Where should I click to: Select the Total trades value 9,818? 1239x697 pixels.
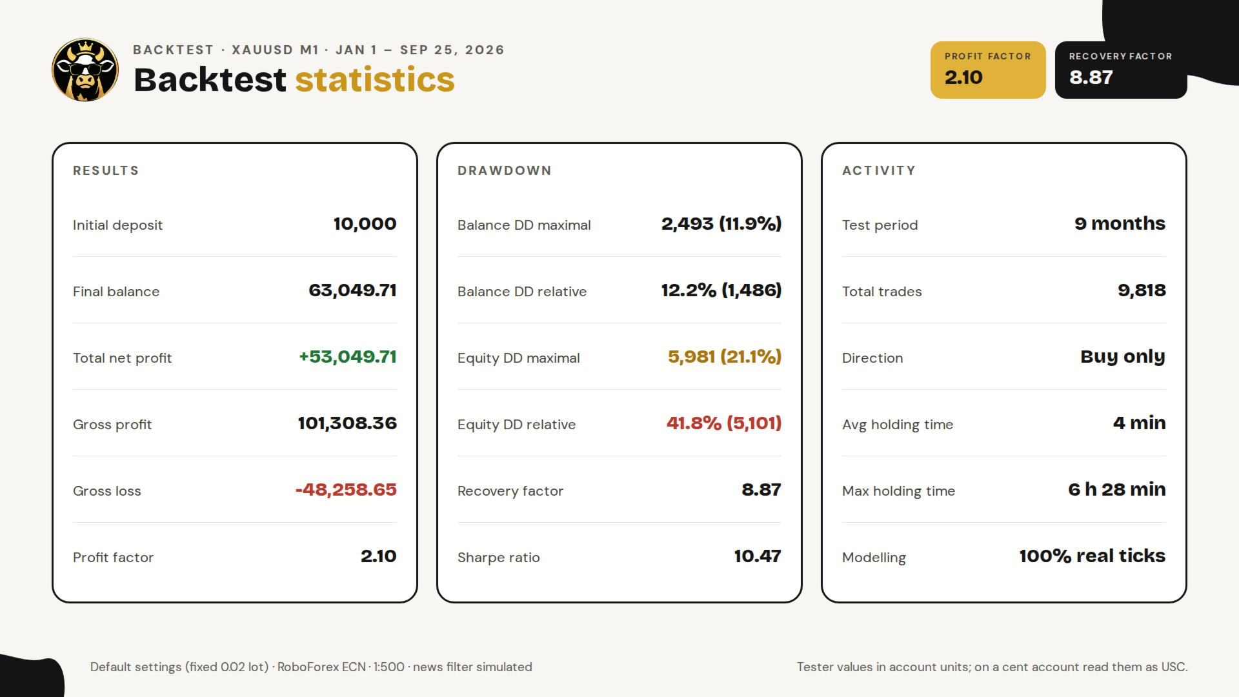[x=1142, y=290]
